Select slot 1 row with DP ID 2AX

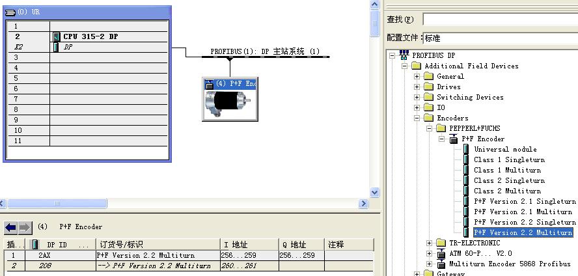click(x=189, y=255)
